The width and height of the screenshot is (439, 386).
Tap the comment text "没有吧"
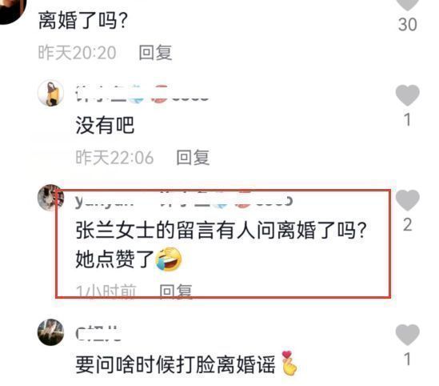point(105,125)
